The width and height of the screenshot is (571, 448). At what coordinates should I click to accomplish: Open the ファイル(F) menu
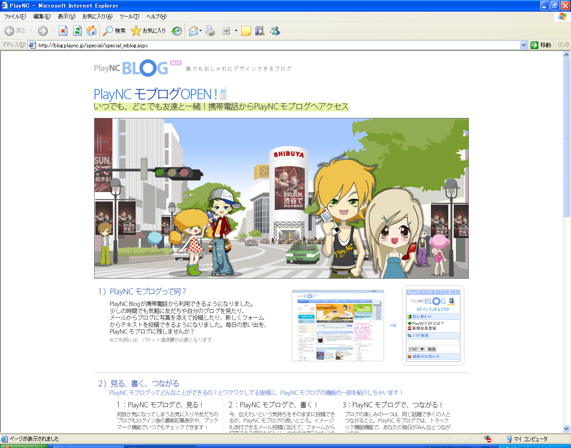pyautogui.click(x=15, y=17)
